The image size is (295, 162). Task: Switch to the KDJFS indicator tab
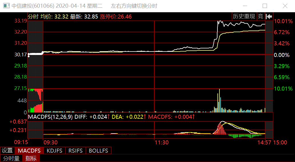pos(54,151)
